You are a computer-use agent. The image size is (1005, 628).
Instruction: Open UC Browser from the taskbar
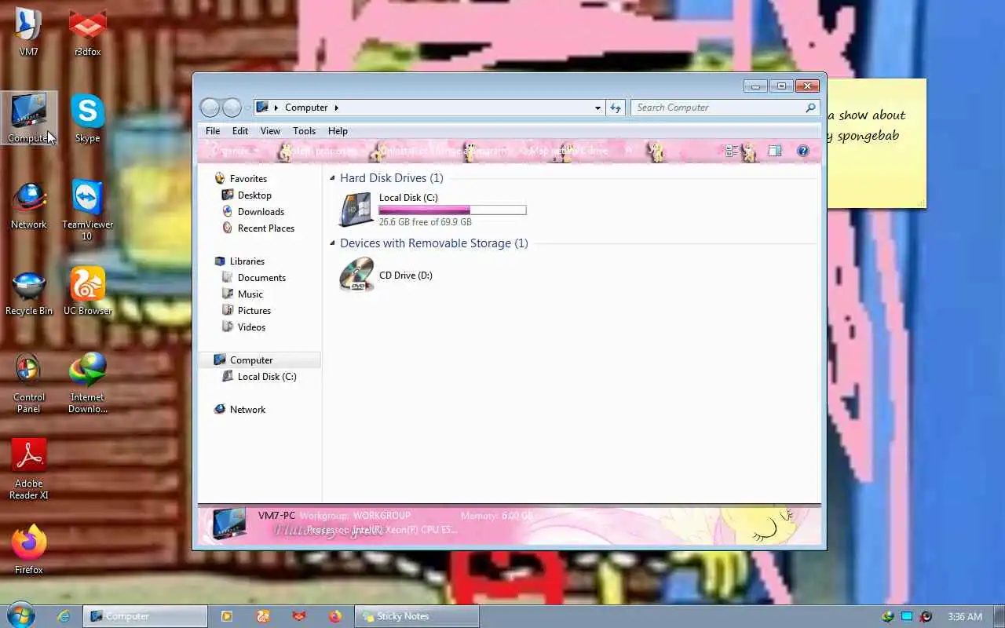point(263,616)
